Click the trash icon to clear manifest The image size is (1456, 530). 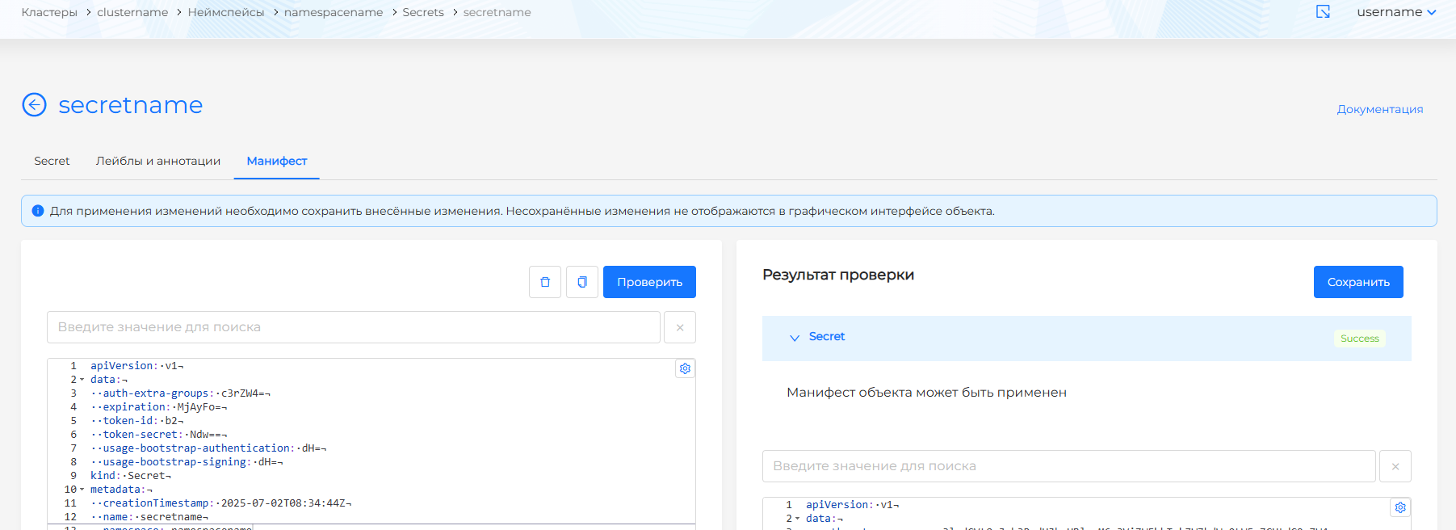(x=545, y=282)
